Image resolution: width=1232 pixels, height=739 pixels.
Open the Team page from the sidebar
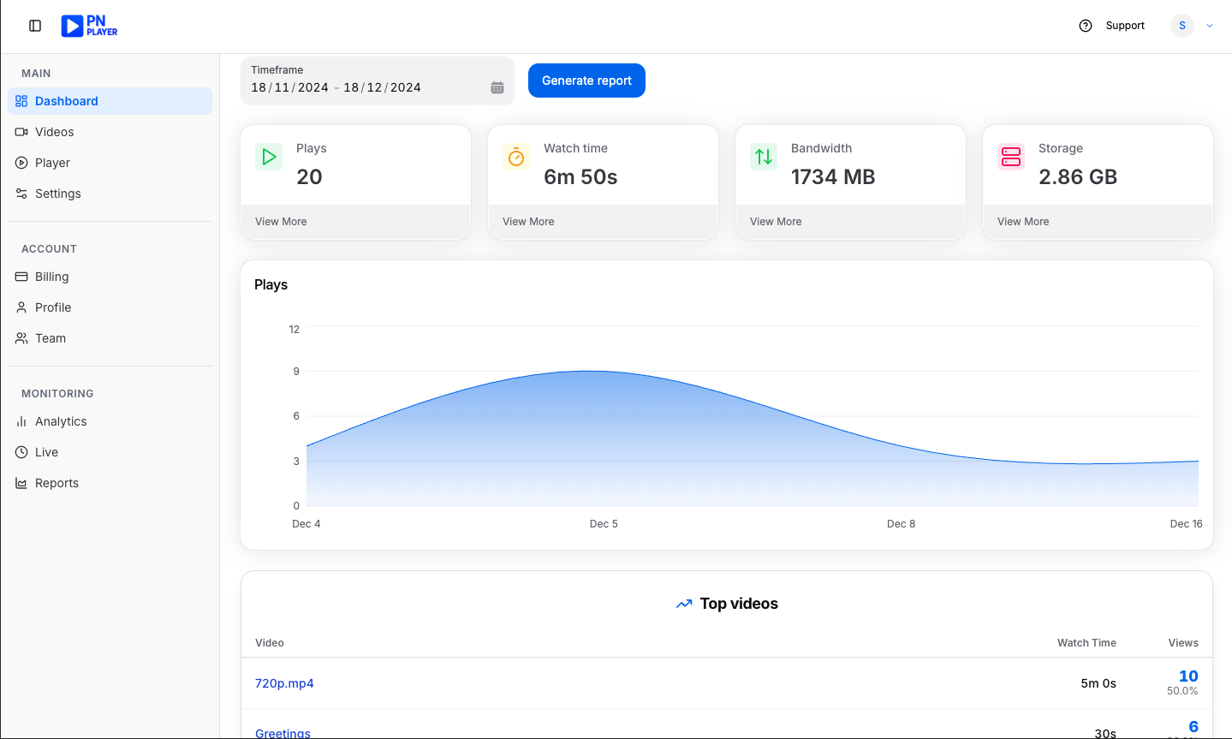pos(50,338)
